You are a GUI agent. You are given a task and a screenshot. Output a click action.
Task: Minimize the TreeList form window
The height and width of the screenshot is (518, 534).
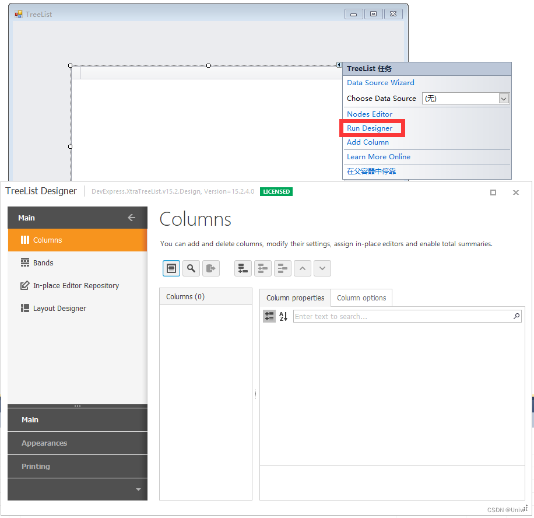click(x=353, y=15)
